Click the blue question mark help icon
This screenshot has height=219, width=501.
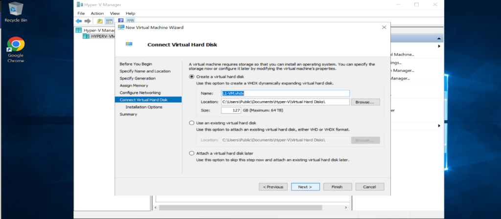(121, 21)
